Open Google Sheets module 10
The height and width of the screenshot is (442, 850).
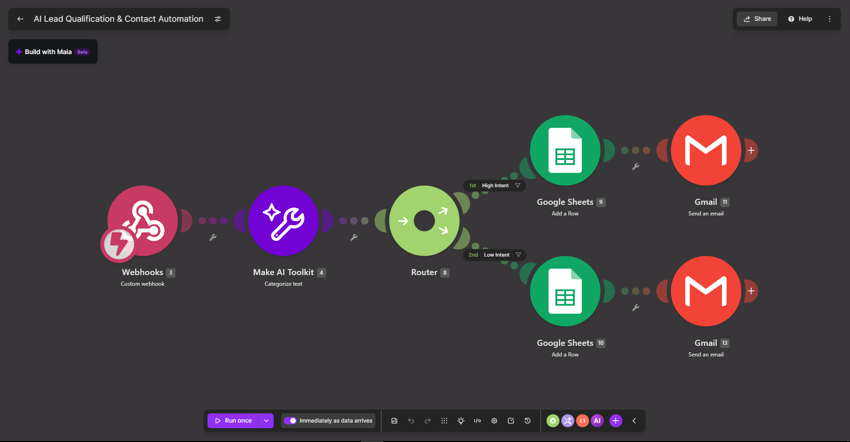coord(565,291)
